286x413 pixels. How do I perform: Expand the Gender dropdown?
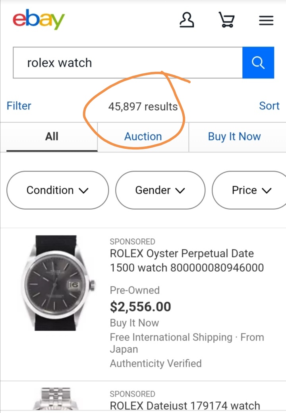point(160,190)
